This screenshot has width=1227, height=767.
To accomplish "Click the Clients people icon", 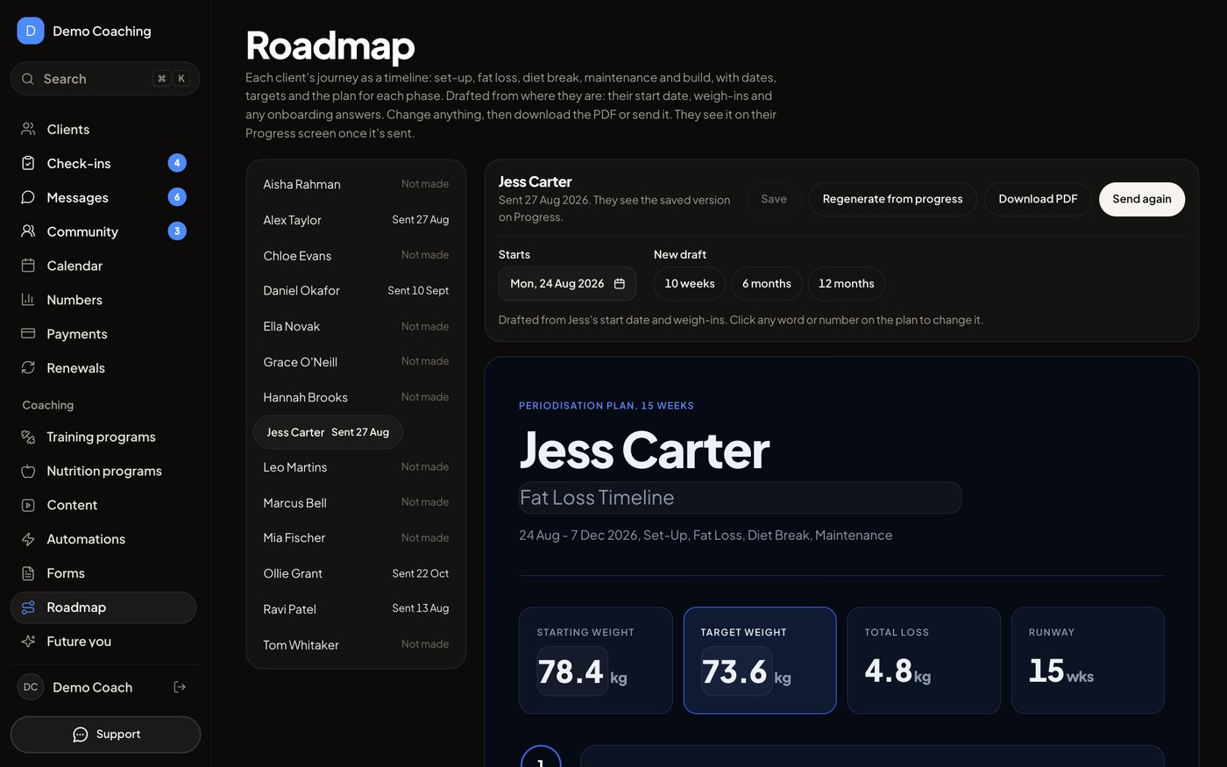I will [28, 129].
